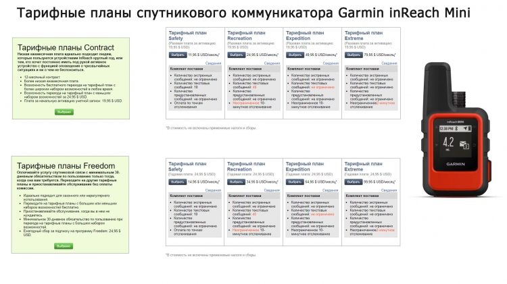Click the envelope message icon on device screen
Screen dimensions: 507x284
464,145
